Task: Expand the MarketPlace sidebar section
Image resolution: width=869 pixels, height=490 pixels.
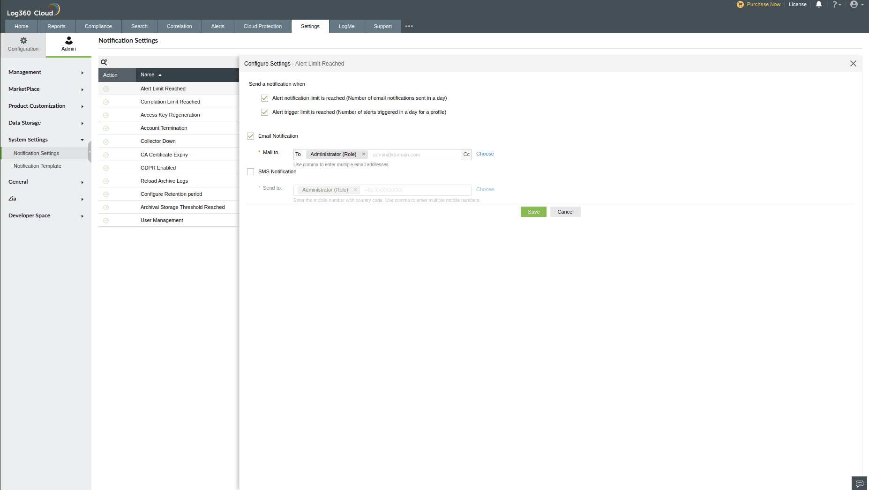Action: click(x=45, y=89)
